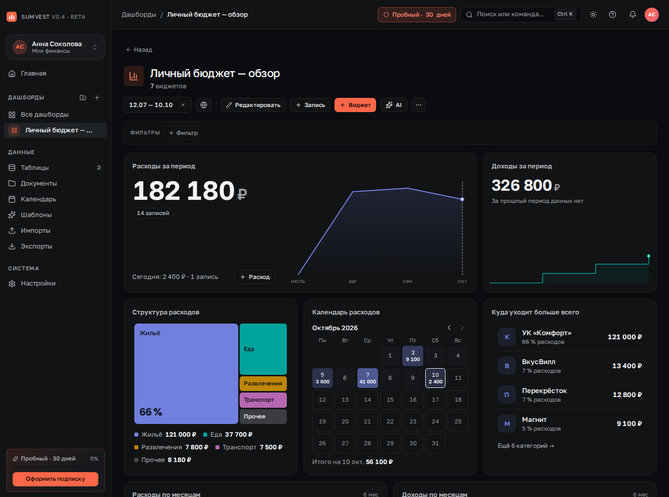Select October 2 with 9 100 in calendar
Viewport: 669px width, 497px height.
coord(413,356)
